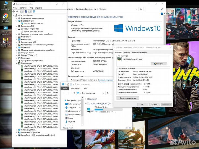The image size is (199, 149).
Task: Collapse the Видеоадаптеры node
Action: pyautogui.click(x=16, y=21)
